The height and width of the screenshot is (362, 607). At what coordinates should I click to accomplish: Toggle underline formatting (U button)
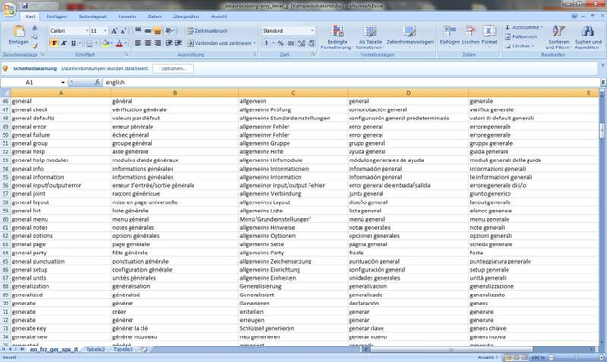[x=73, y=43]
